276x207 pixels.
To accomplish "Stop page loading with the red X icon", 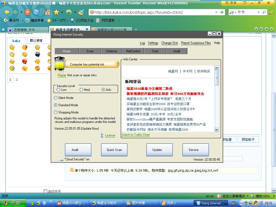I will (27, 12).
